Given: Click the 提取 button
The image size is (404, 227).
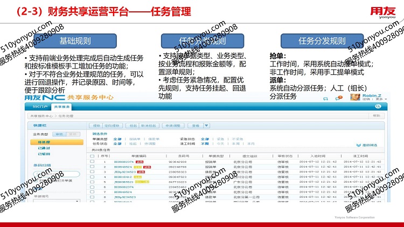Looking at the screenshot, I should (97, 125).
